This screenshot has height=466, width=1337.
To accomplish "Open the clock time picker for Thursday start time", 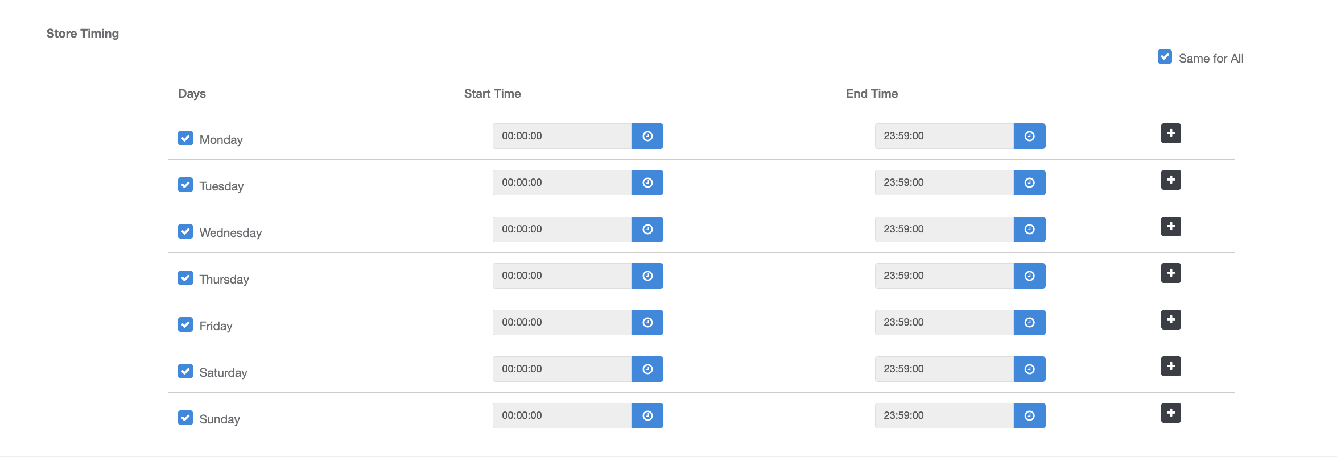I will pos(647,276).
